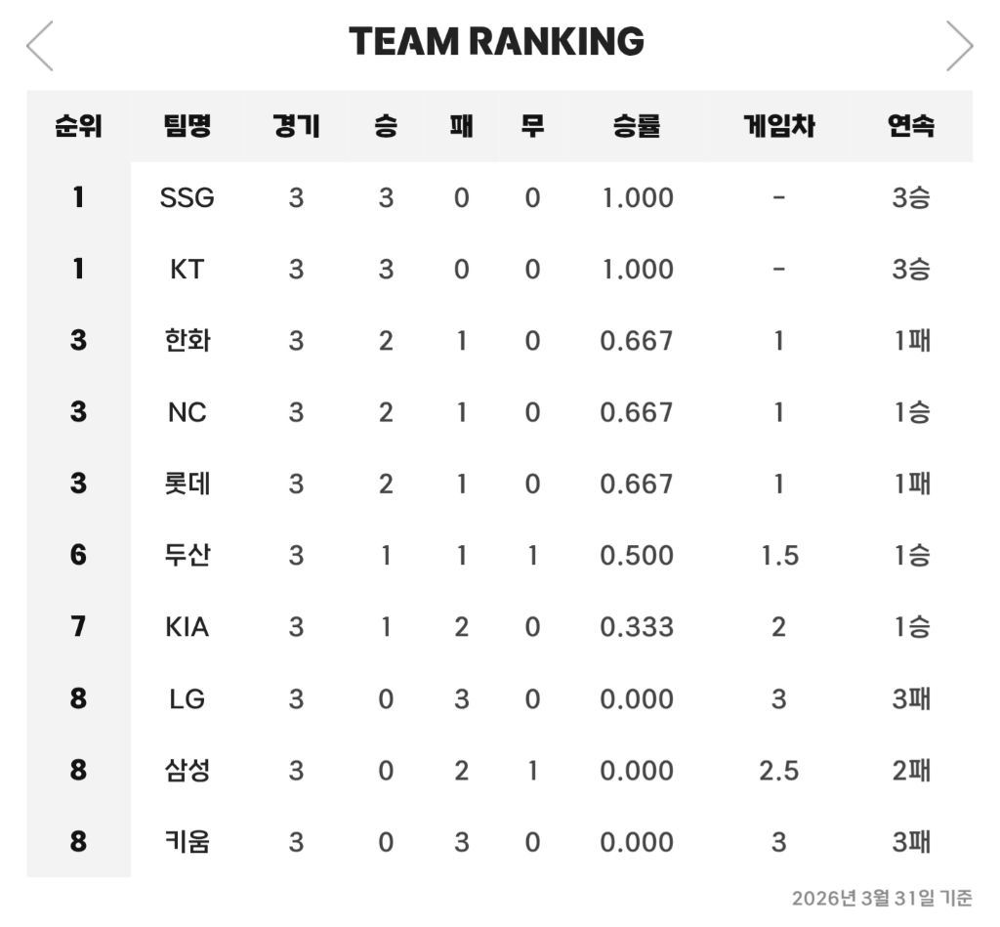Select the NC team name
This screenshot has width=1000, height=927.
187,413
